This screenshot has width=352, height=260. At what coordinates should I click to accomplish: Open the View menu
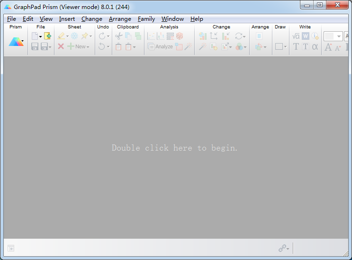pyautogui.click(x=46, y=19)
